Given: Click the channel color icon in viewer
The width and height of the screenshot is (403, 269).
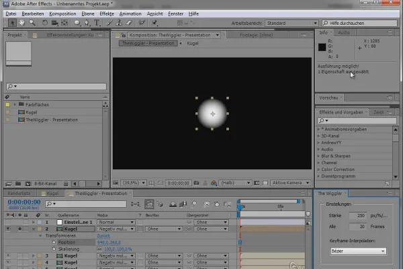Looking at the screenshot, I should pyautogui.click(x=214, y=183).
